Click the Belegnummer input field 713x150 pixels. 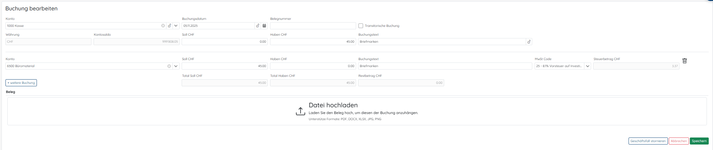[313, 26]
